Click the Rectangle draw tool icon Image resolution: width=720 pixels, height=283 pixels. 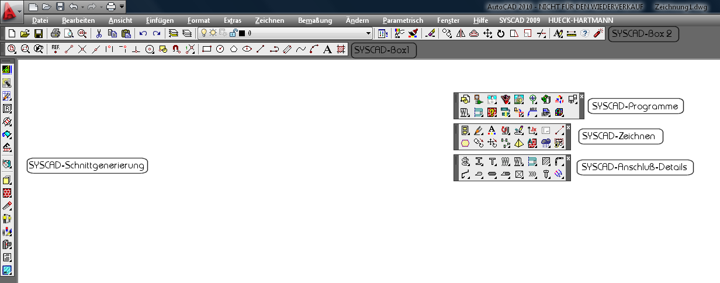pyautogui.click(x=207, y=49)
